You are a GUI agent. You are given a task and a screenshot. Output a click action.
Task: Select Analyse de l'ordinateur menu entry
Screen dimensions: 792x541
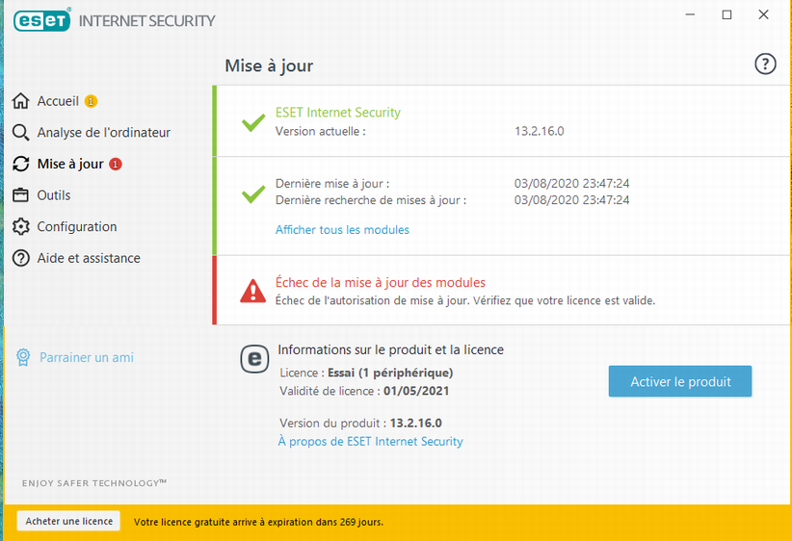tap(103, 132)
